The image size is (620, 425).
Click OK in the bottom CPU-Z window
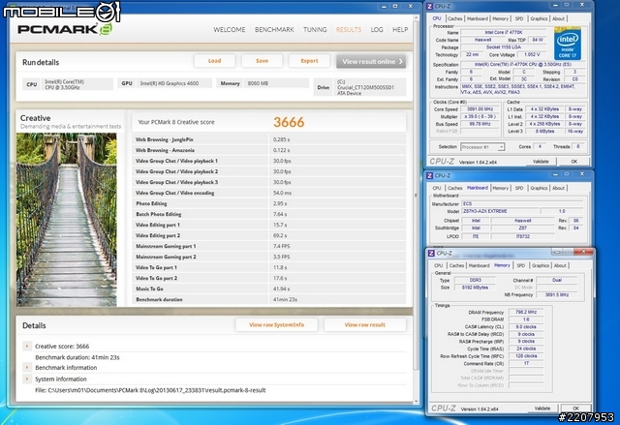(575, 408)
